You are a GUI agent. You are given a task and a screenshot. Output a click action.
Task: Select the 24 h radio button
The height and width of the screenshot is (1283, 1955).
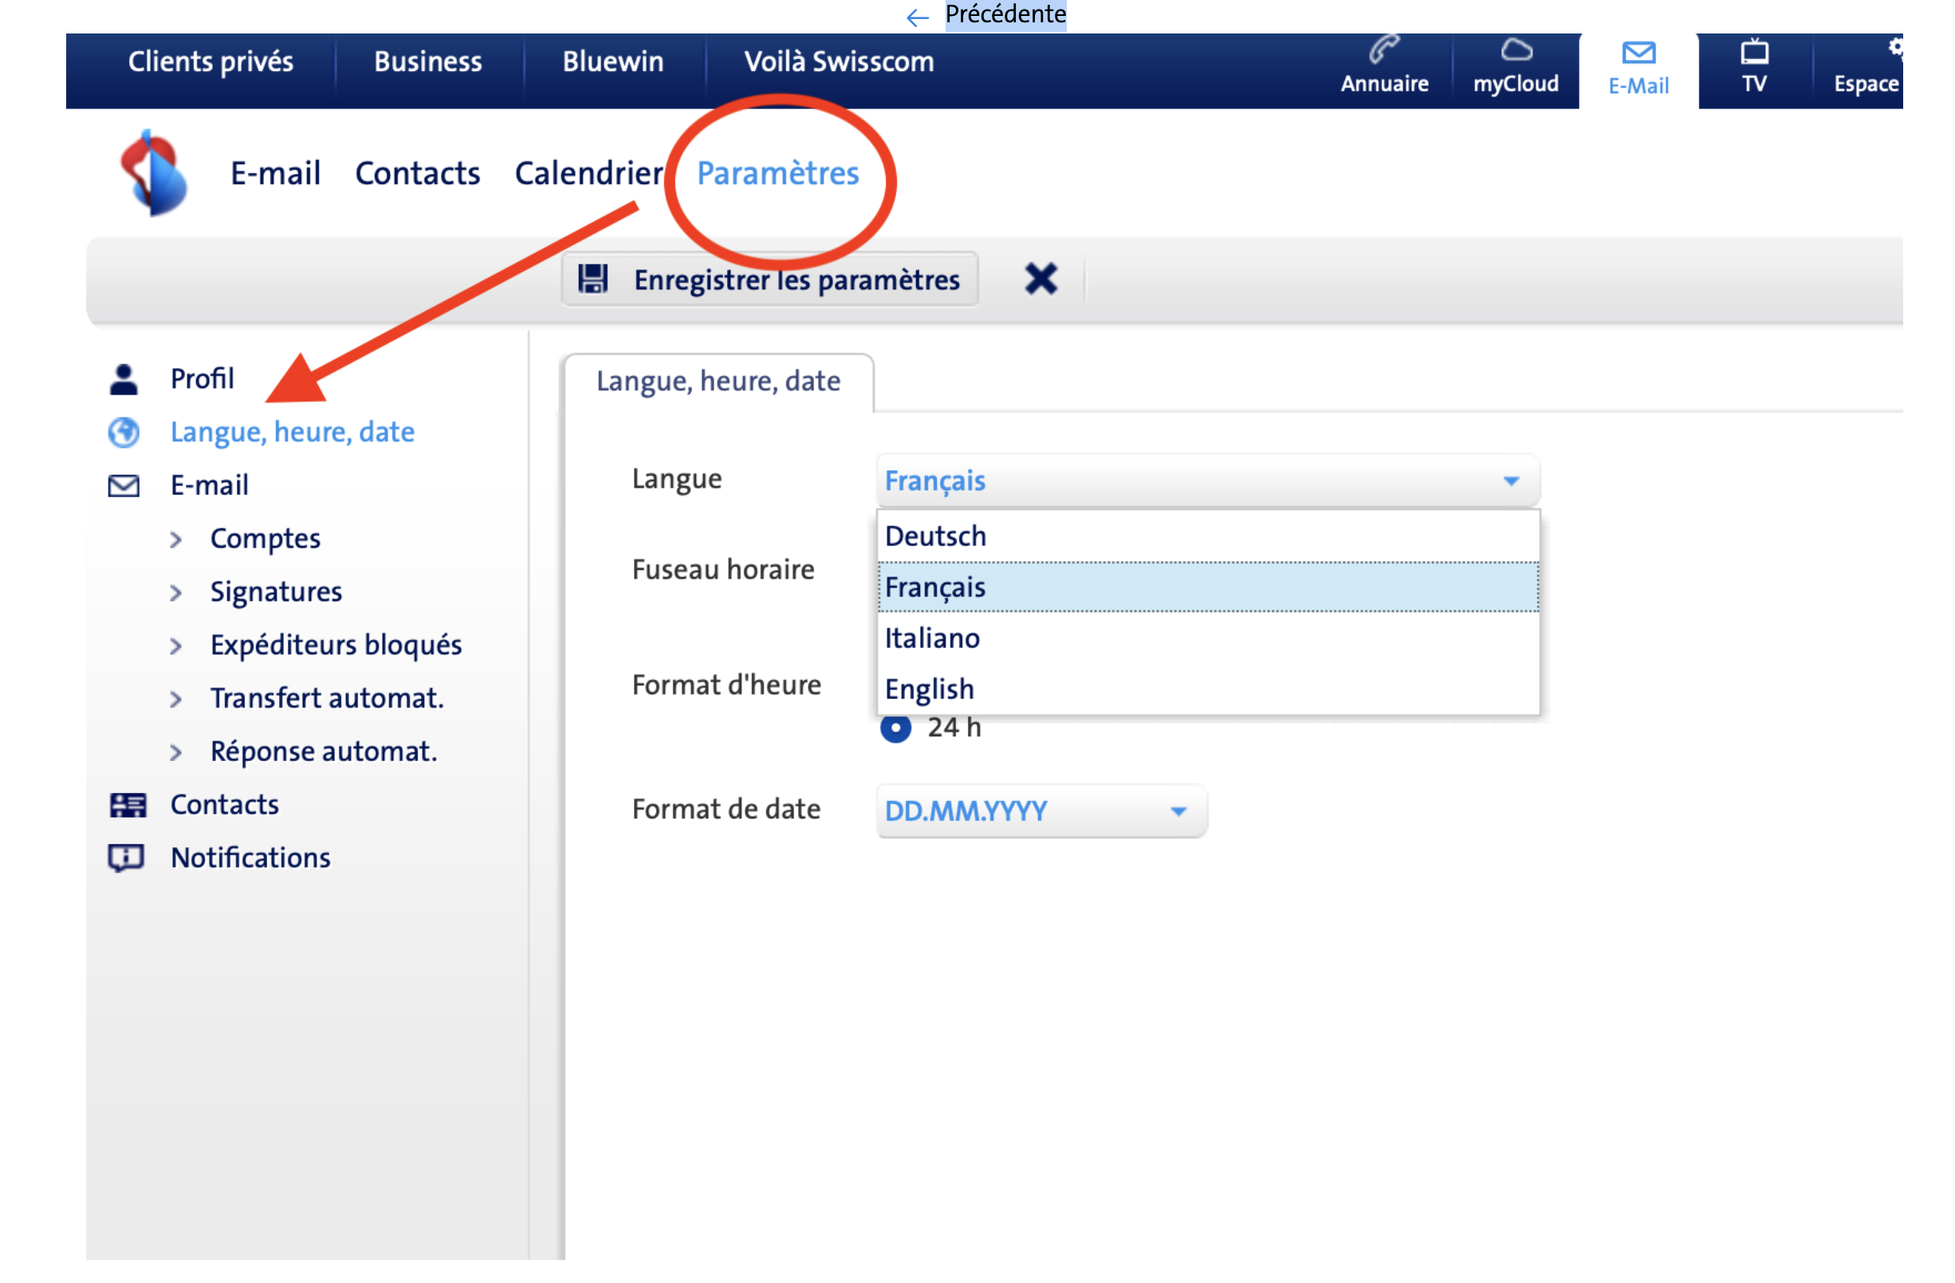tap(895, 728)
